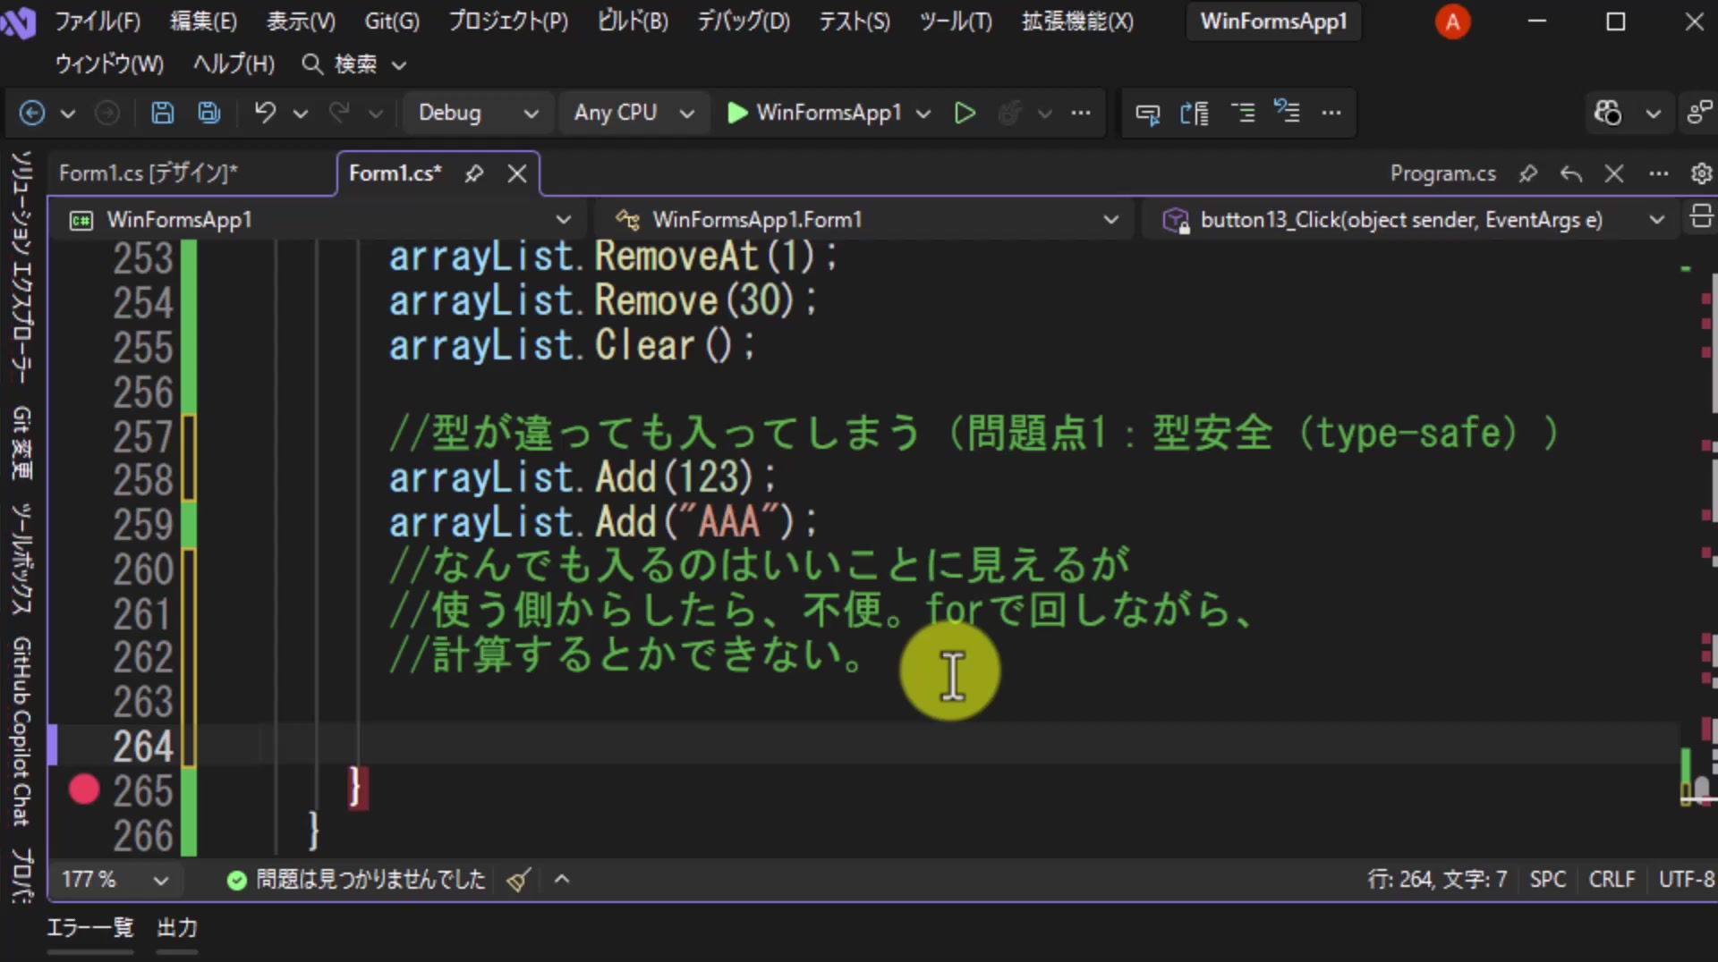This screenshot has width=1718, height=962.
Task: Click the green no-issues checkmark icon
Action: (x=236, y=881)
